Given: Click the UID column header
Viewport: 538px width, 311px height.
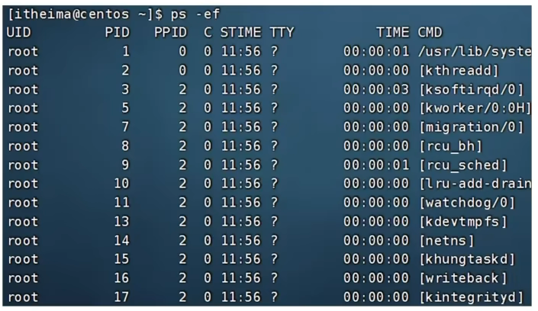Looking at the screenshot, I should click(x=19, y=33).
